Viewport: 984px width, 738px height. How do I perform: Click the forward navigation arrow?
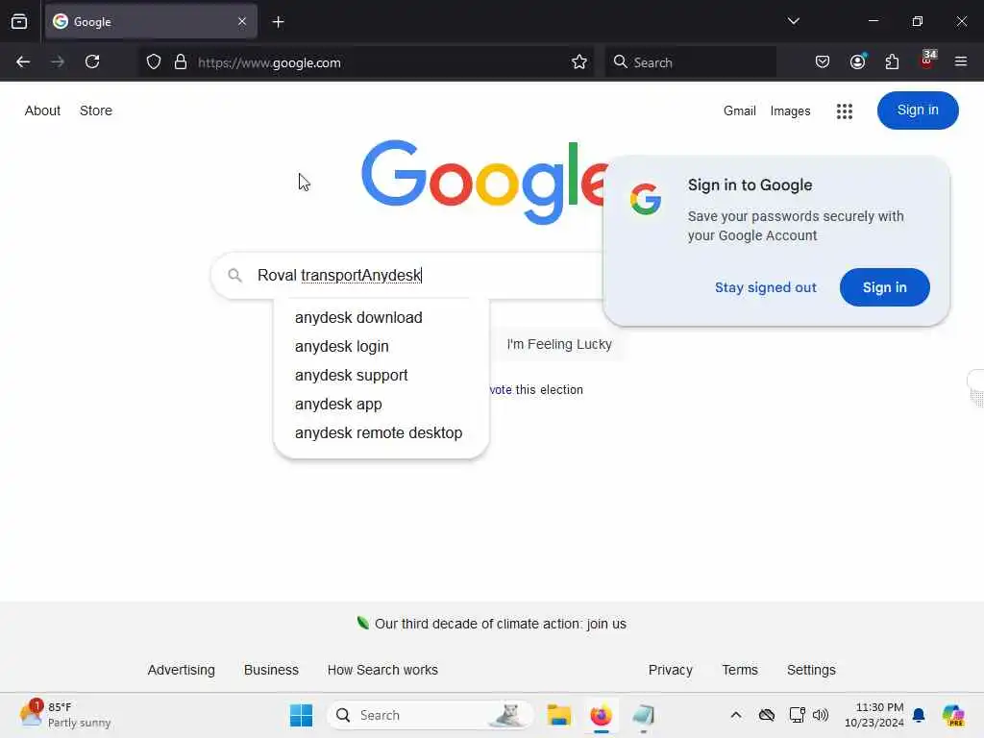coord(58,62)
